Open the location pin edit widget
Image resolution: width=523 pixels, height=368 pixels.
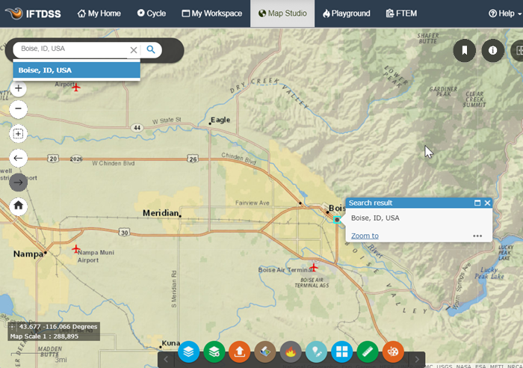tap(316, 352)
